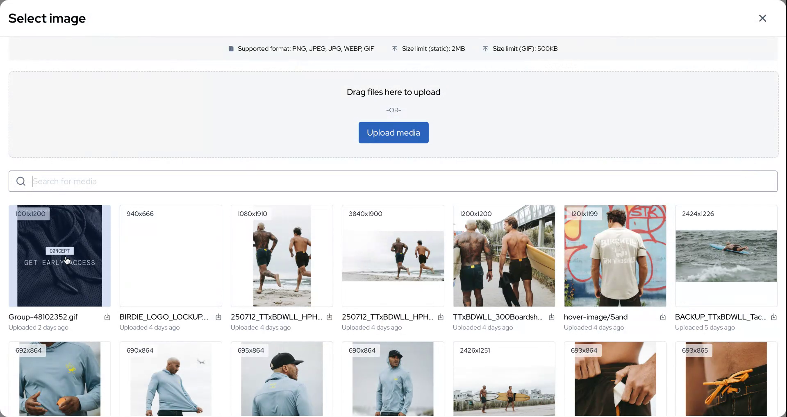The height and width of the screenshot is (417, 787).
Task: Select the graffiti wall t-shirt thumbnail
Action: click(x=615, y=256)
